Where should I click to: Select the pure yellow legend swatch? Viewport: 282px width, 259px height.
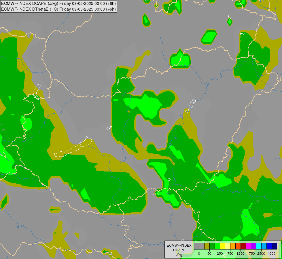pos(222,246)
